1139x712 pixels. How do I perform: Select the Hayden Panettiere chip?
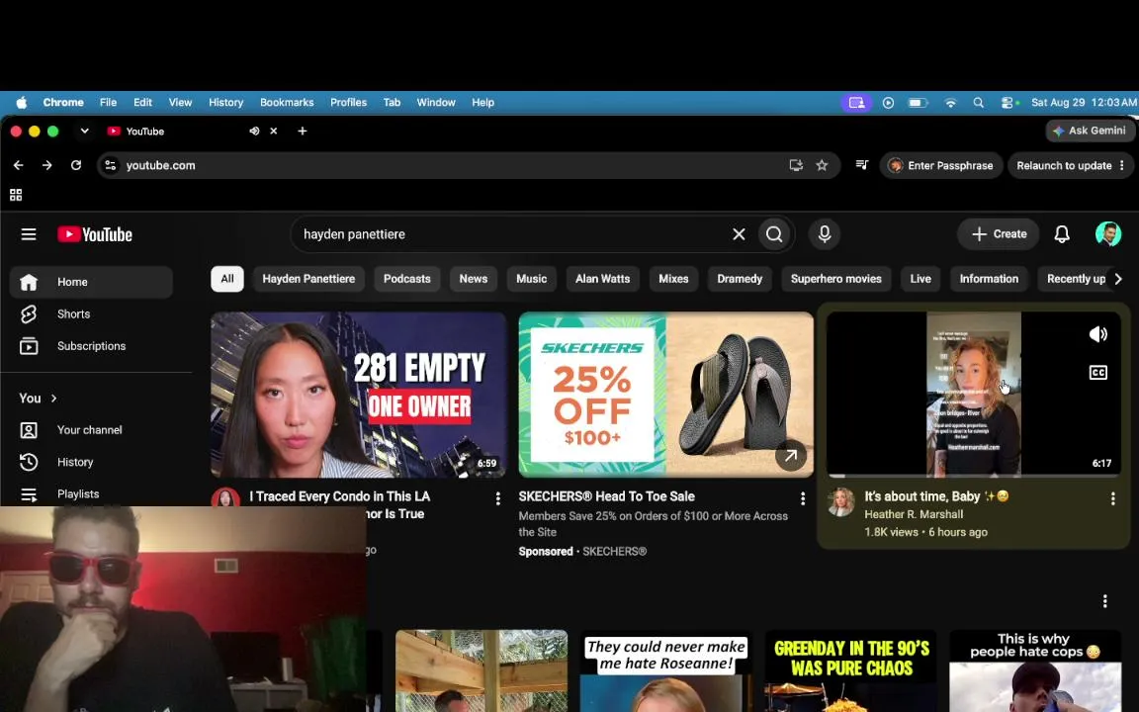(x=308, y=279)
